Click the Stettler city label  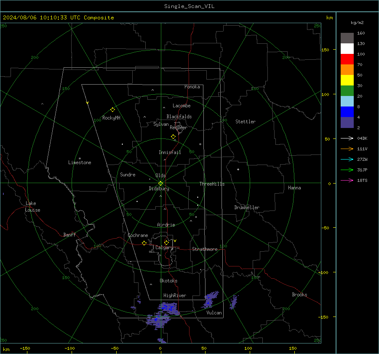(246, 122)
